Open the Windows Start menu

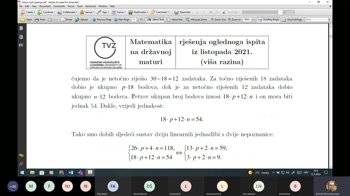[22, 173]
